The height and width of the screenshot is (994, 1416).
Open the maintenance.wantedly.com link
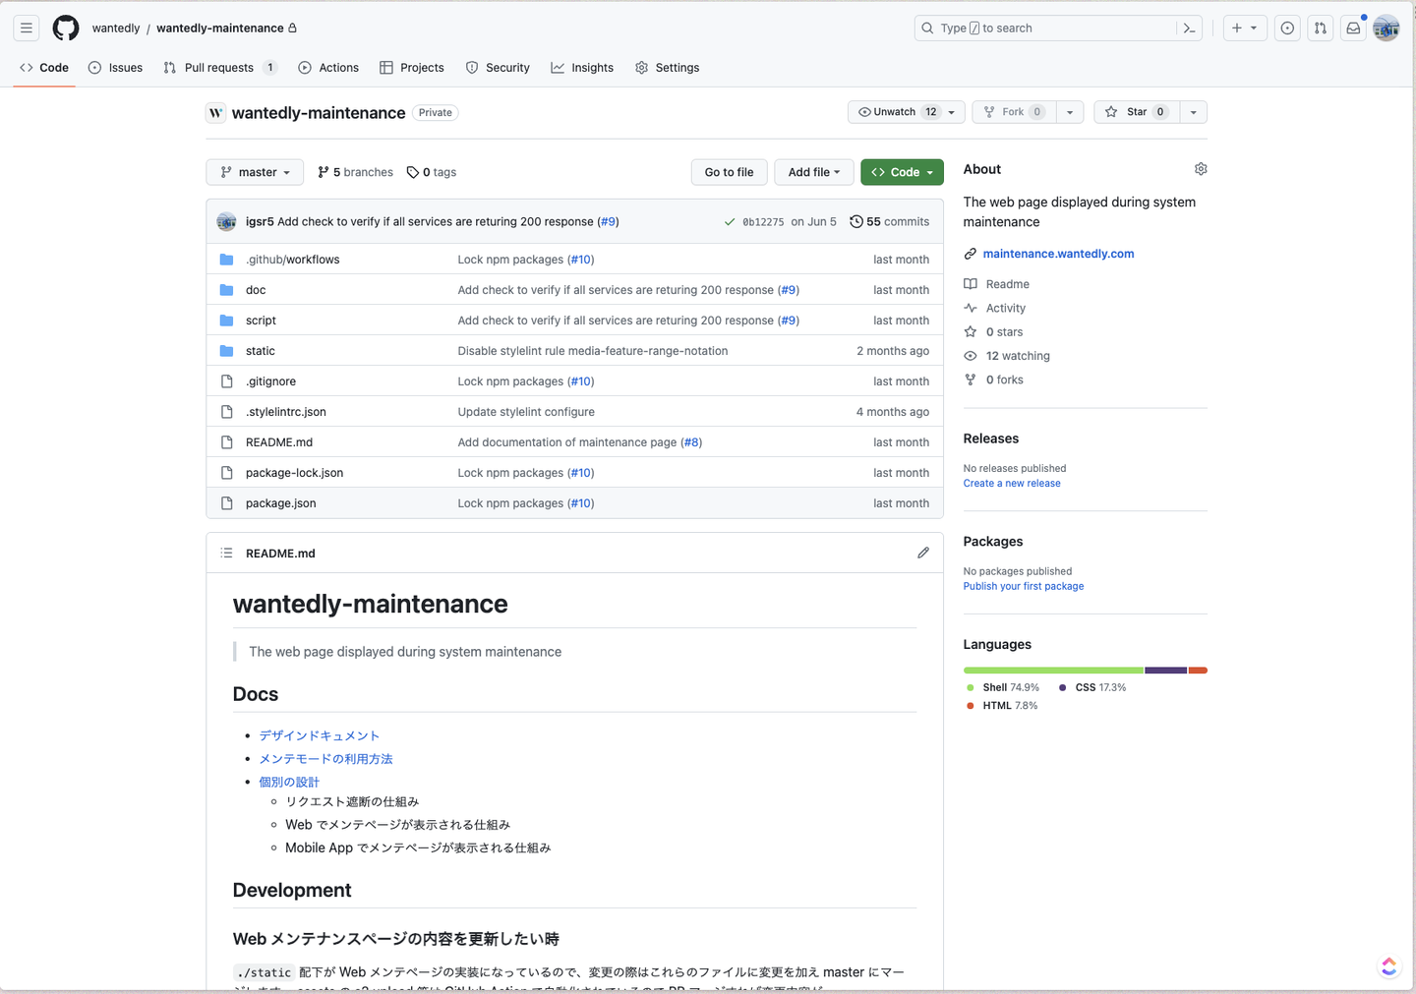pos(1058,254)
